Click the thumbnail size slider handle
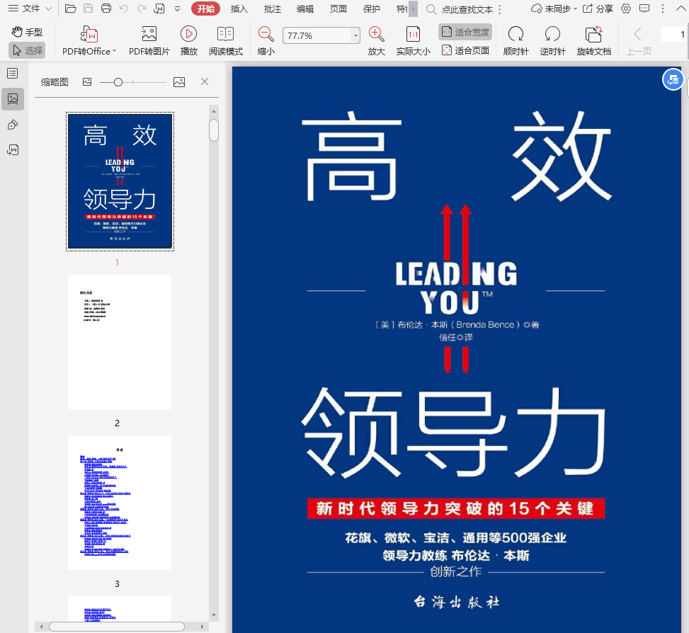This screenshot has width=689, height=633. pos(118,82)
